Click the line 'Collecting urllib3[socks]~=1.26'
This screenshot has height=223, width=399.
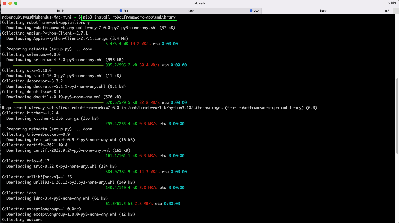click(x=37, y=177)
